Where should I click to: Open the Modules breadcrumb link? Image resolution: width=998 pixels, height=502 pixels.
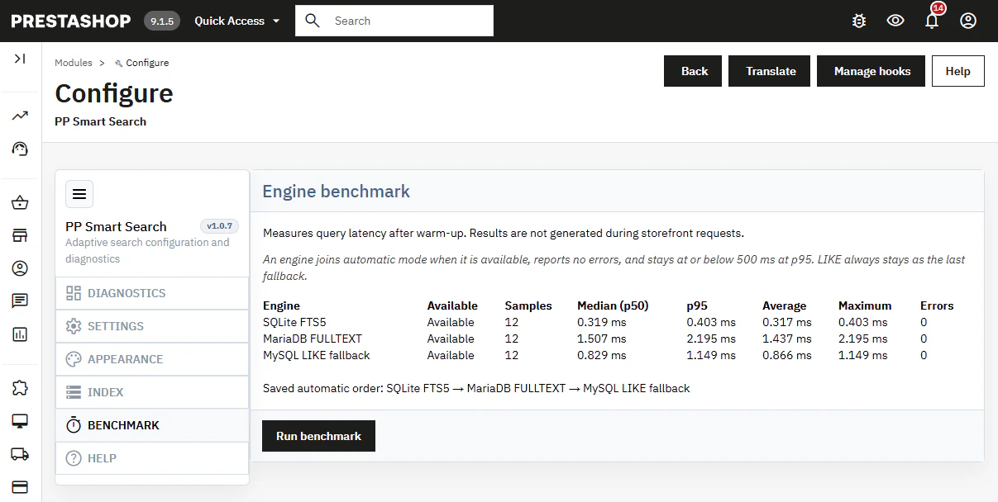tap(74, 63)
